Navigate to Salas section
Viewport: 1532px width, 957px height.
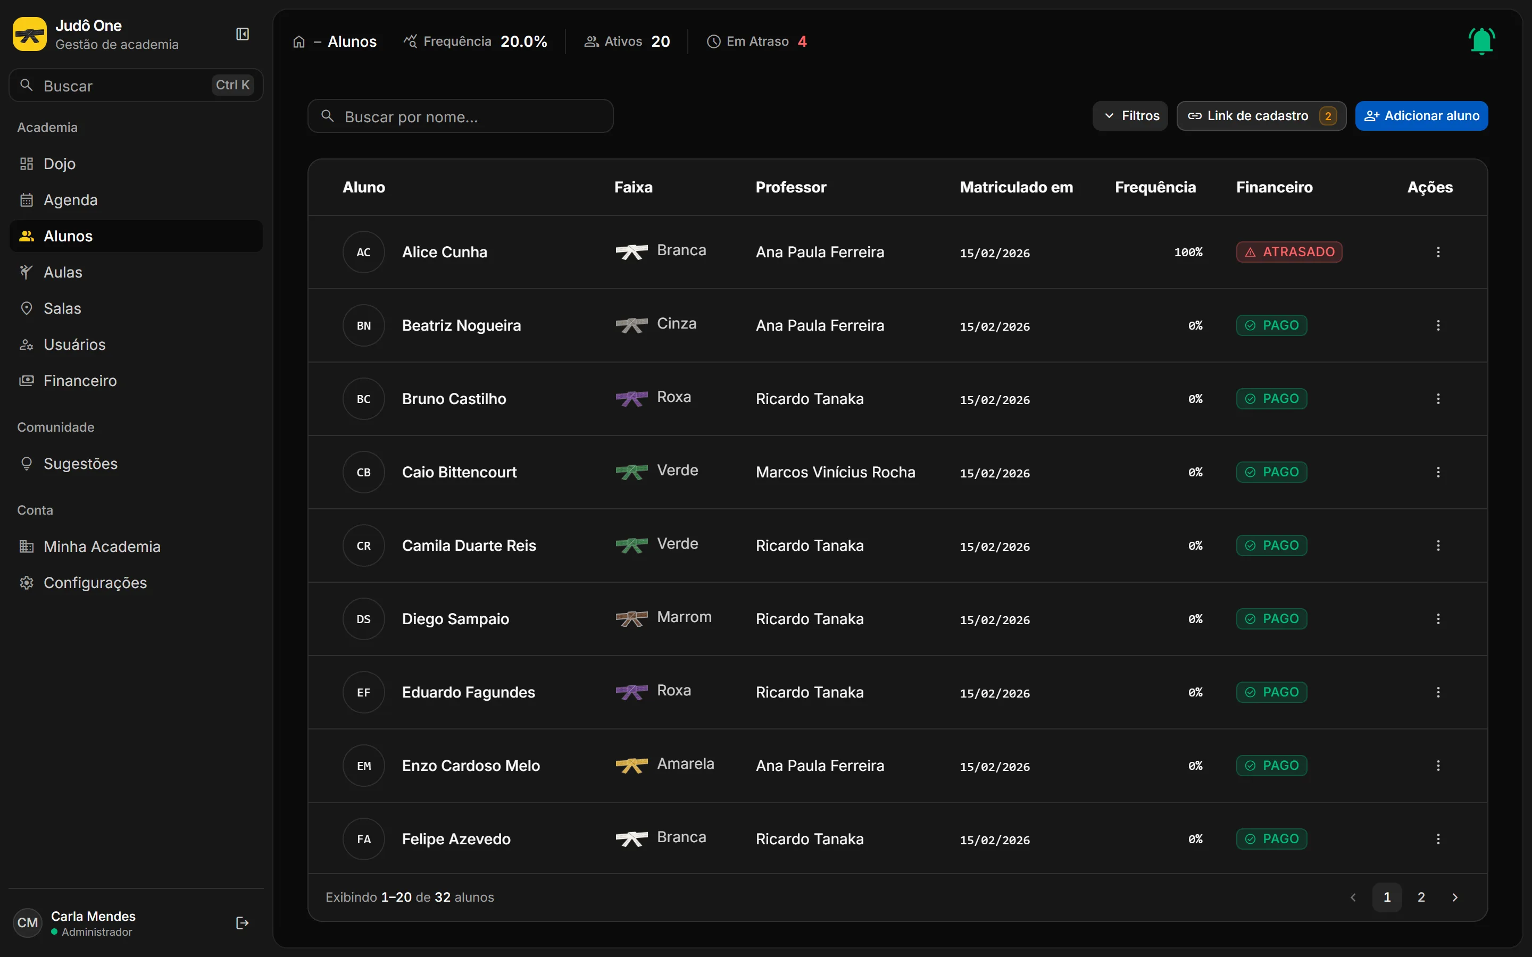click(136, 308)
